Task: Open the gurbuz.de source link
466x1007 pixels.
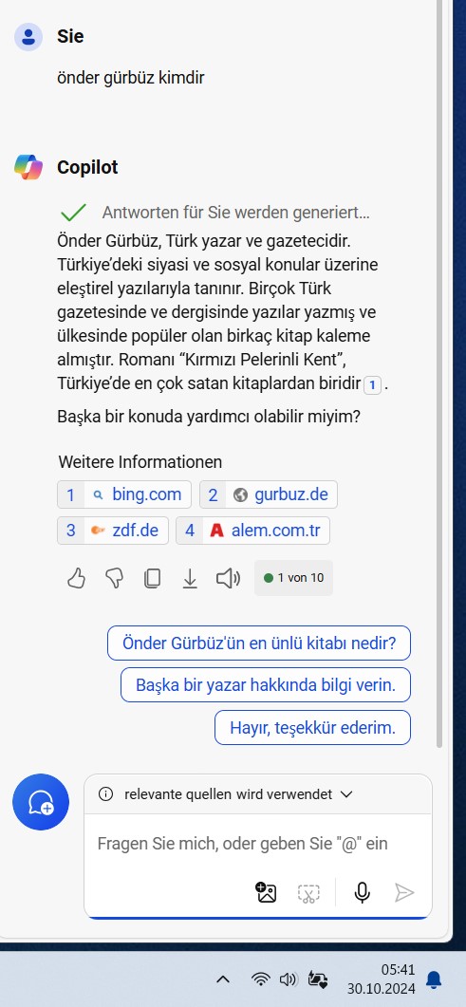Action: click(269, 494)
